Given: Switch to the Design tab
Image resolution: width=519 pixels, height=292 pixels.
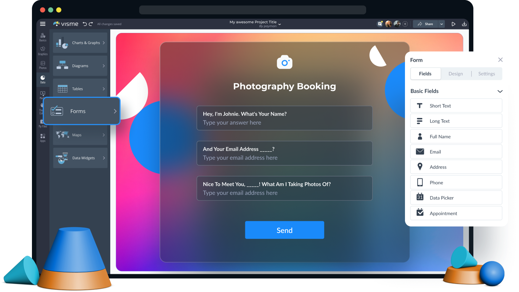Looking at the screenshot, I should [x=456, y=73].
